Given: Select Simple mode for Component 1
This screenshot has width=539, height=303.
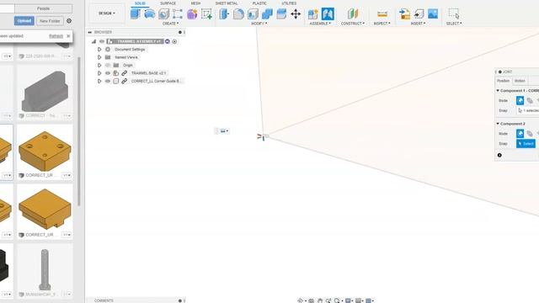Looking at the screenshot, I should click(x=520, y=101).
